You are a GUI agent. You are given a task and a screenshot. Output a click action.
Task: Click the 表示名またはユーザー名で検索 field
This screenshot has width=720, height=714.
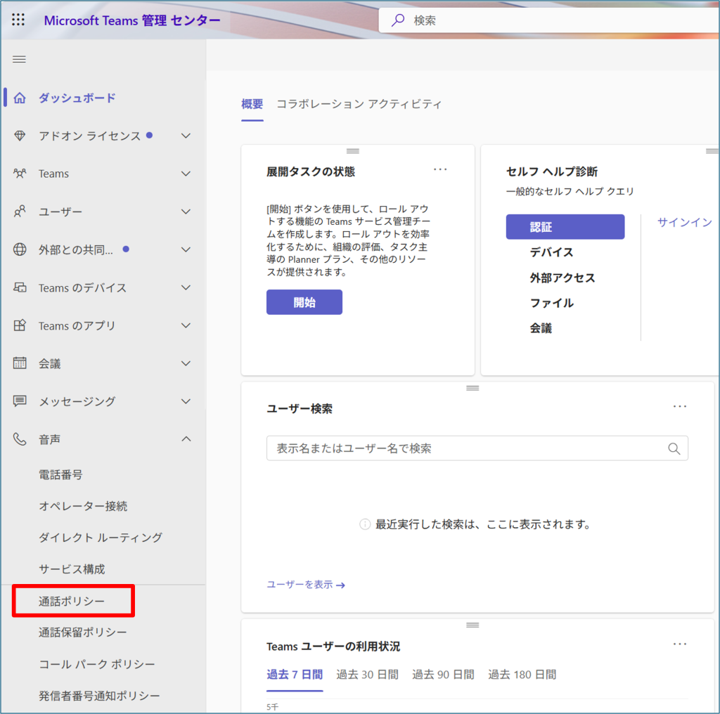[x=464, y=448]
